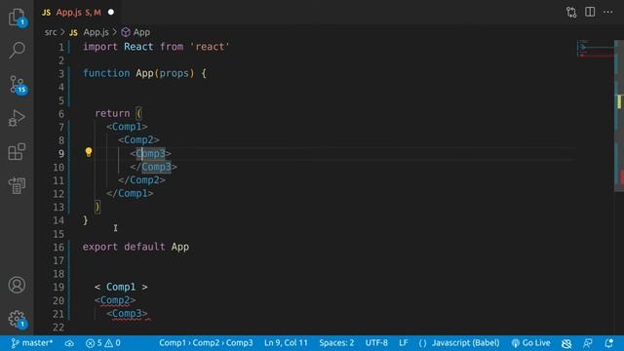Click closing </Comp1> tag on line 12
Screen dimensions: 624x351
tap(130, 193)
